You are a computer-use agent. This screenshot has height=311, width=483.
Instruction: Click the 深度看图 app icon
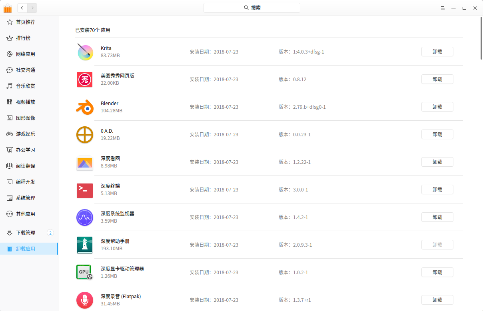tap(85, 162)
